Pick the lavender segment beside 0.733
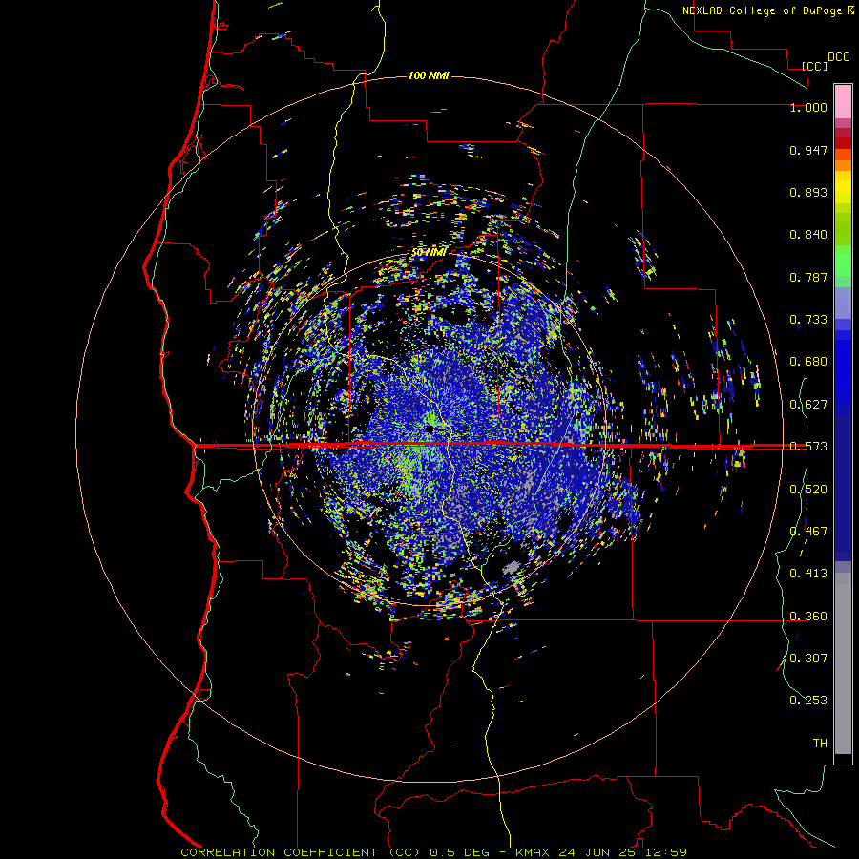The image size is (859, 859). pos(843,304)
